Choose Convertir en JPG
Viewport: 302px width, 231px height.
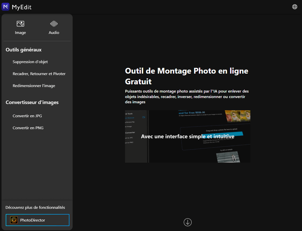(x=27, y=116)
